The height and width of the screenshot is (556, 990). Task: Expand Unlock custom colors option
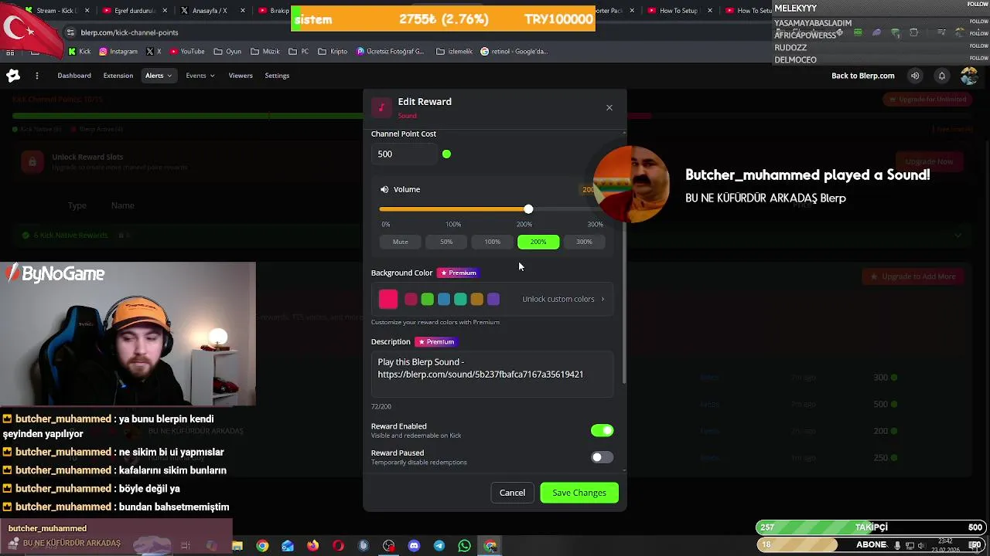point(564,300)
